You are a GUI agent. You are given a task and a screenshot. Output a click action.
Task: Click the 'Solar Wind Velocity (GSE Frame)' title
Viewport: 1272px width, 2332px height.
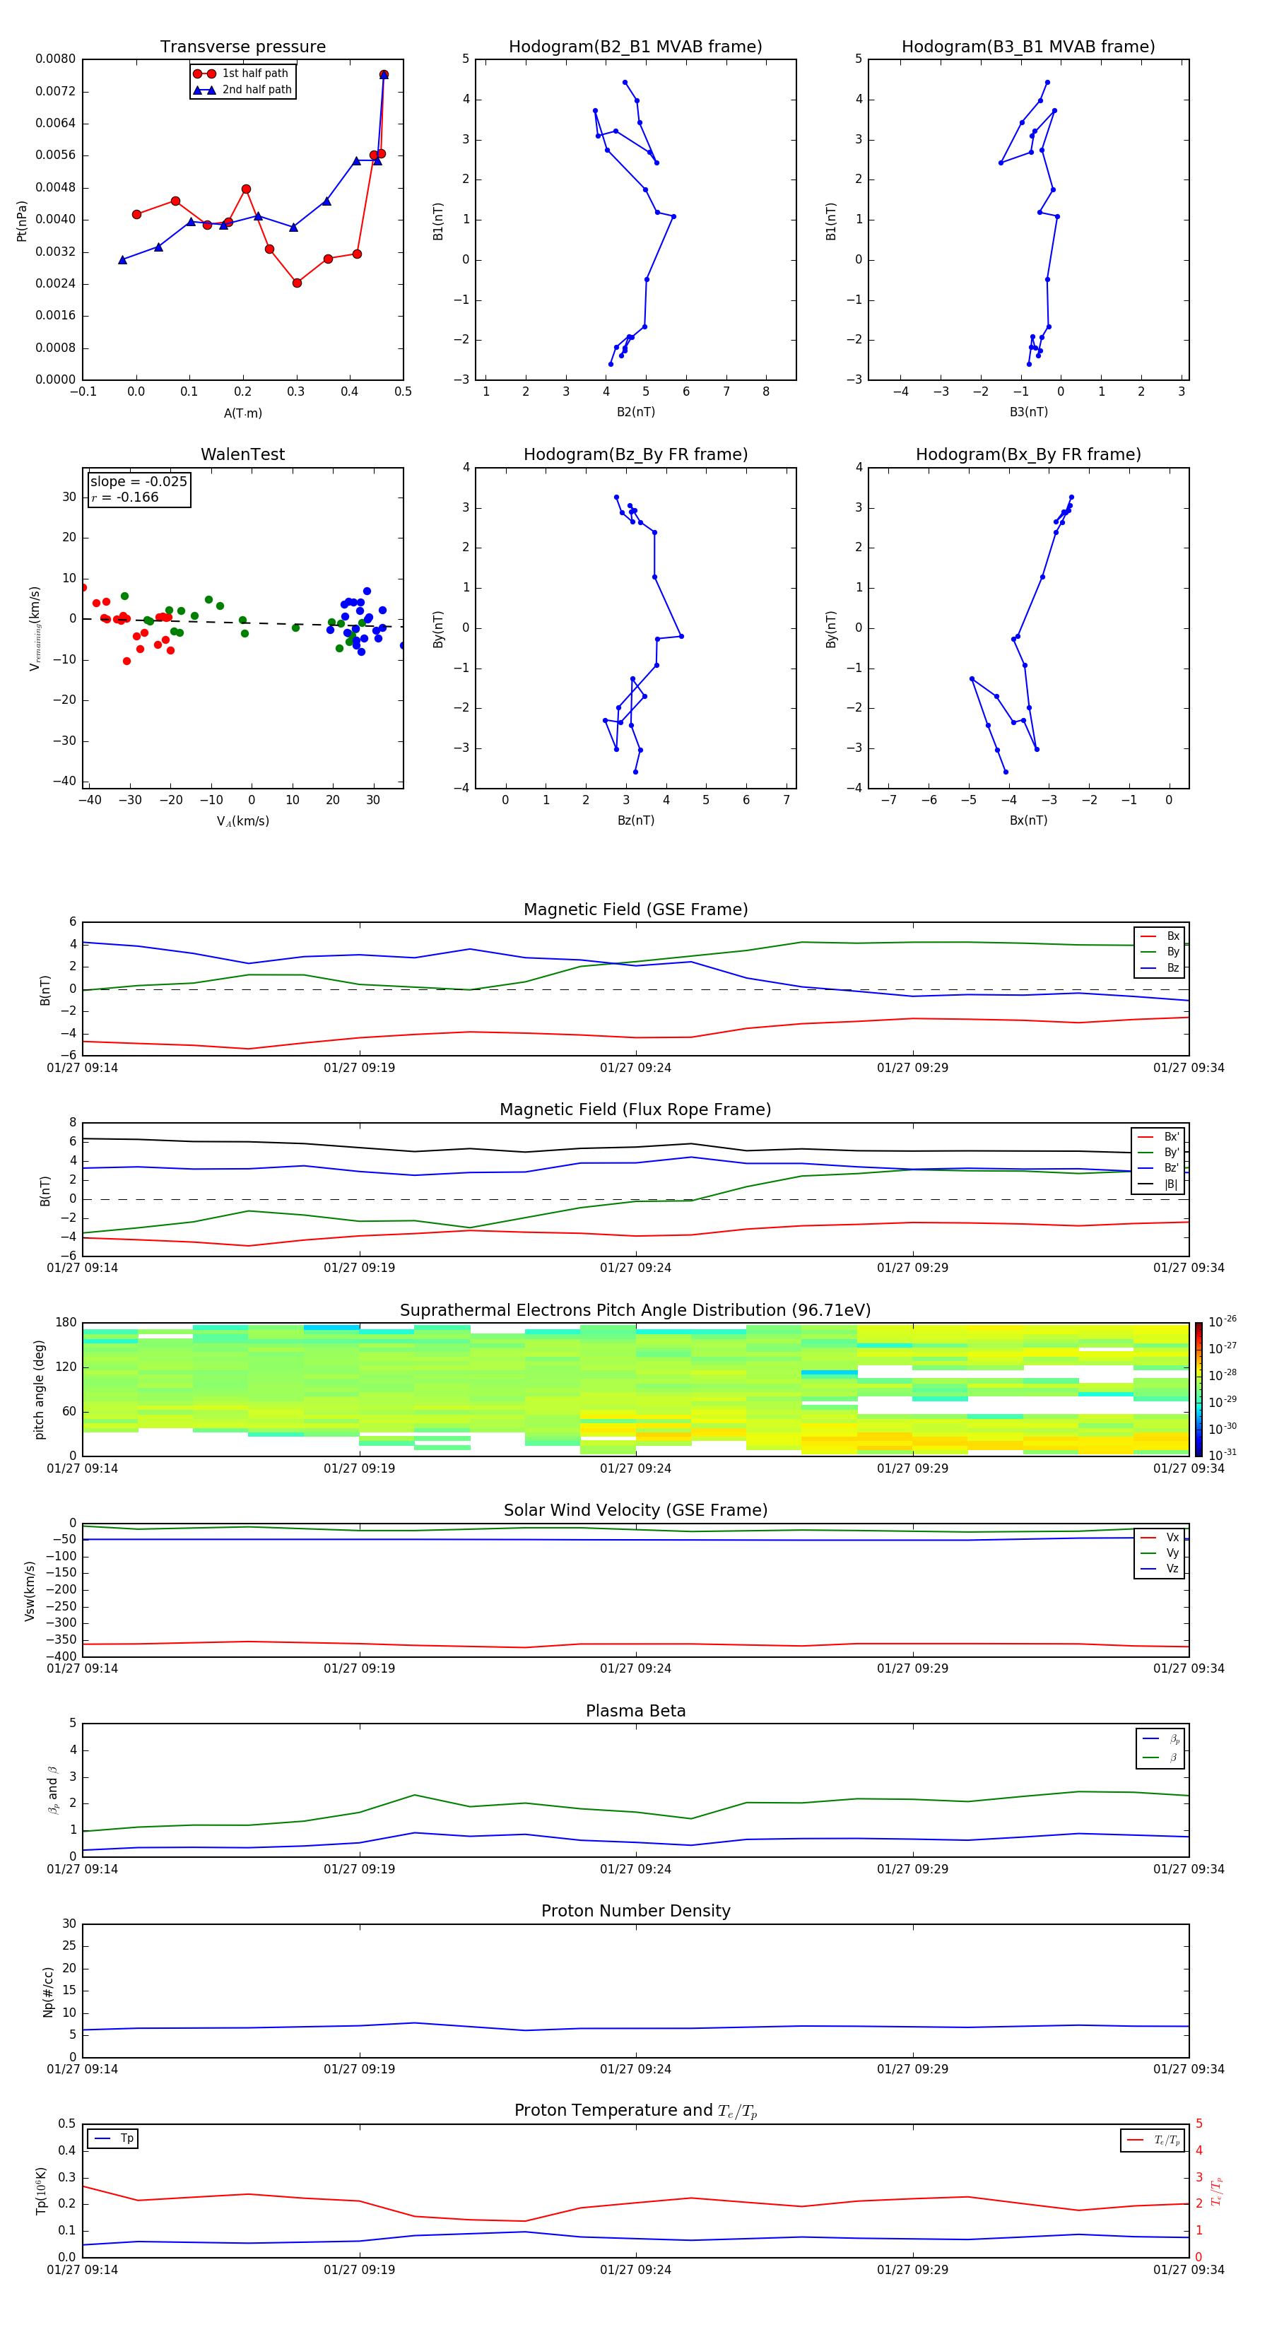tap(635, 1511)
